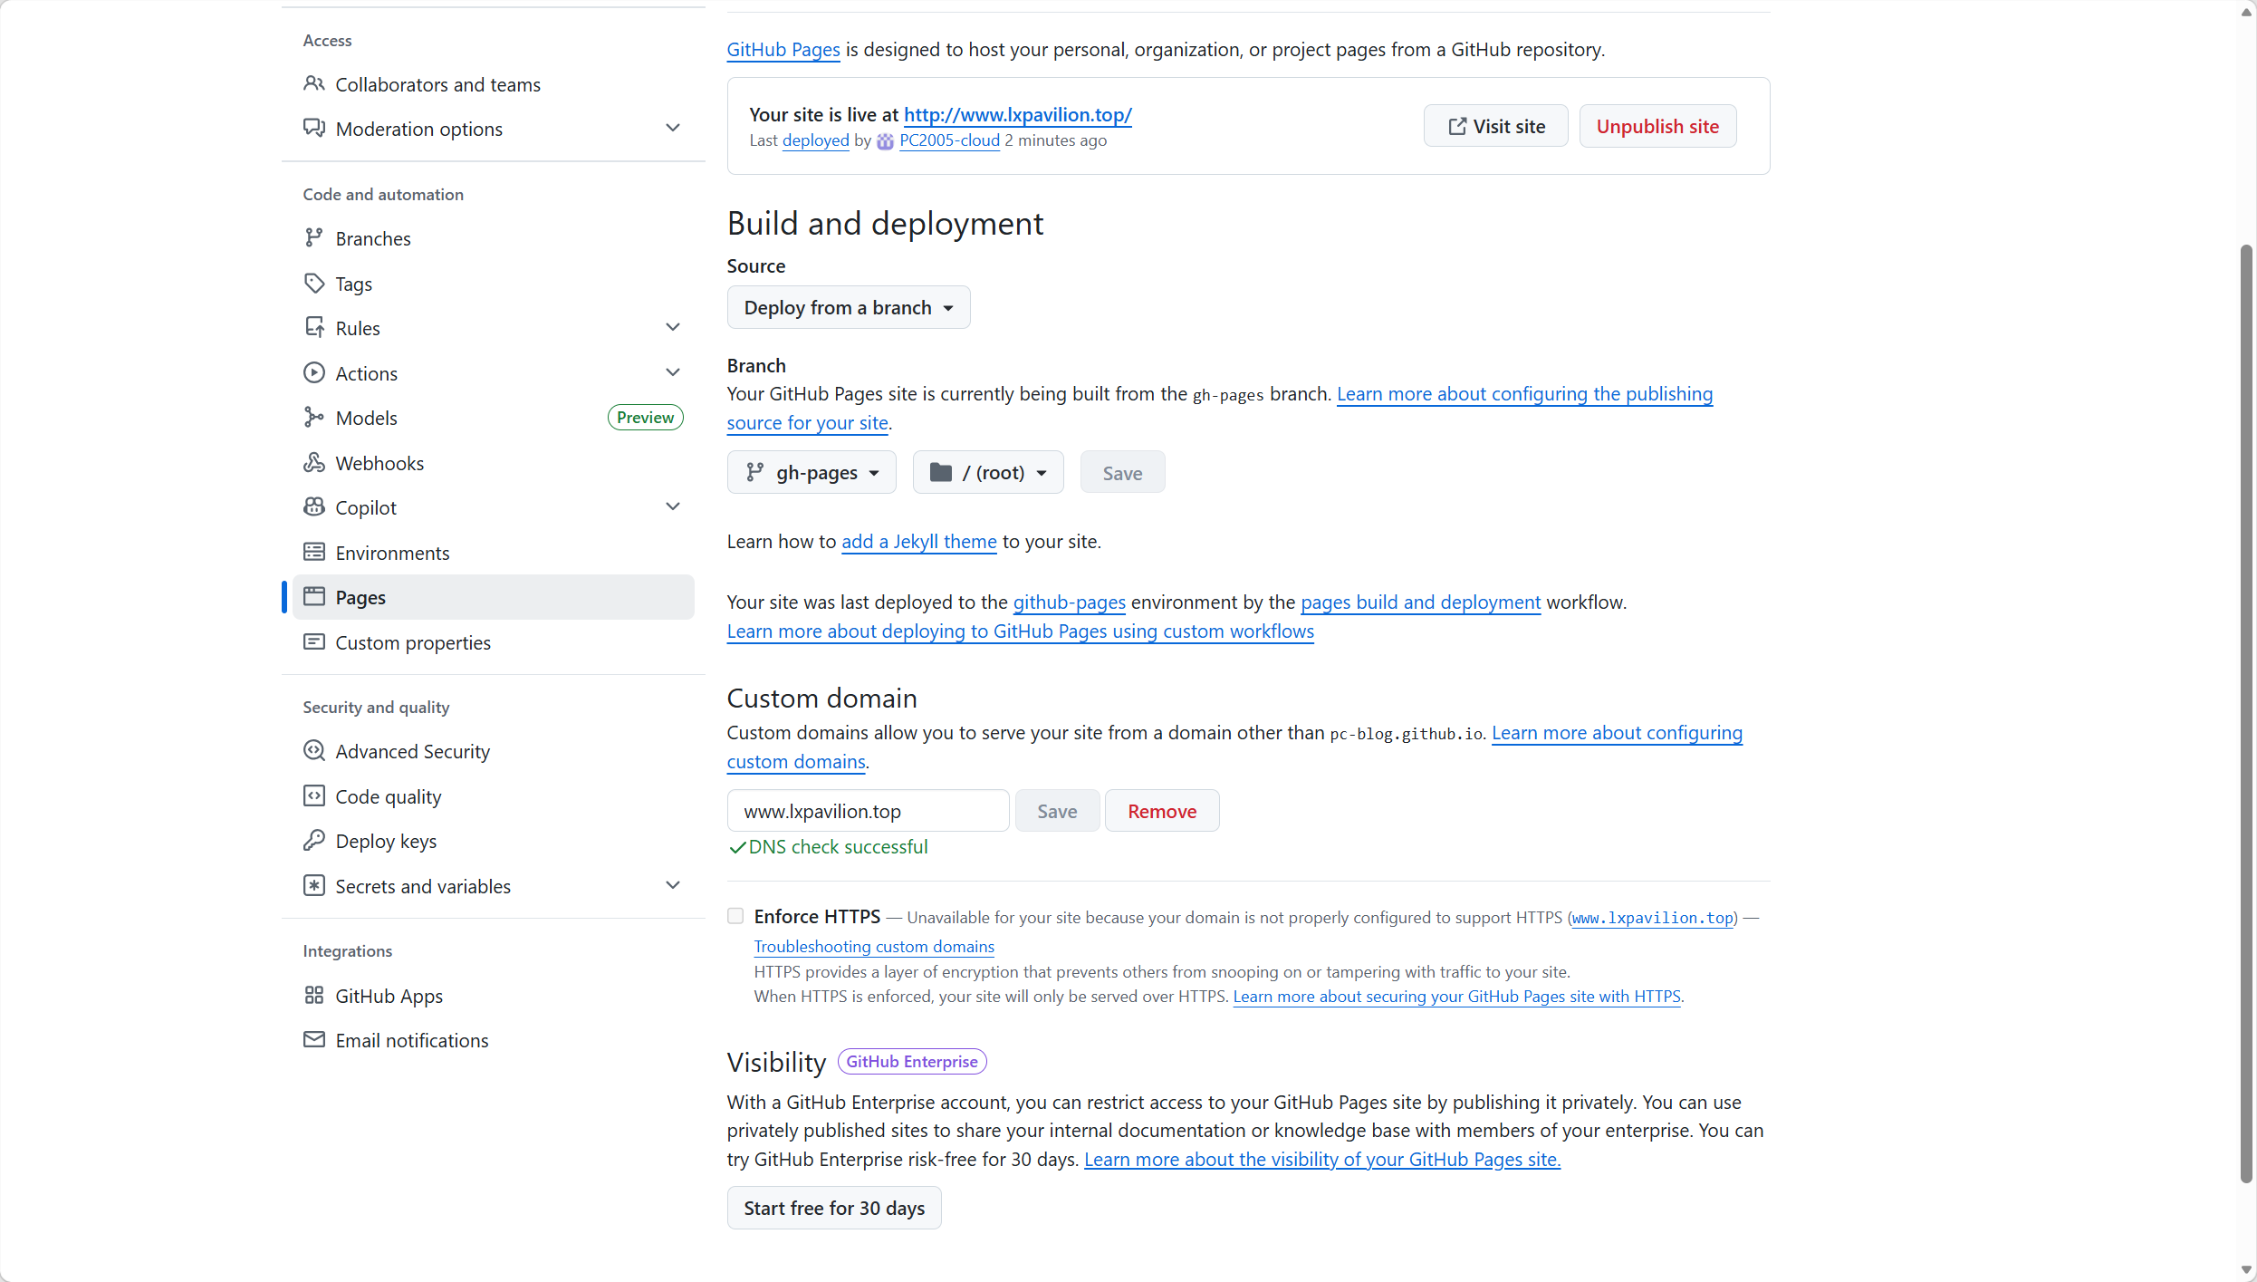
Task: Click the GitHub Apps grid icon
Action: (314, 996)
